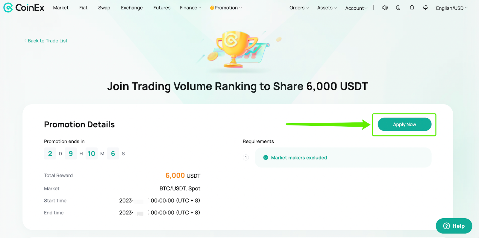Screen dimensions: 479x238
Task: Expand the Orders dropdown
Action: point(299,8)
